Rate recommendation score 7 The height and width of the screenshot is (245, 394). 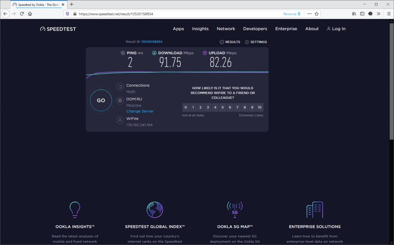[x=237, y=107]
